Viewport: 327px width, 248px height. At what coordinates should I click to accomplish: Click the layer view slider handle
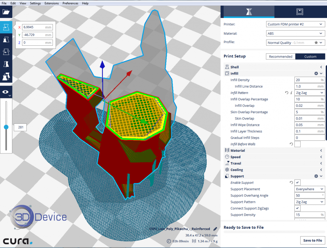(6, 127)
